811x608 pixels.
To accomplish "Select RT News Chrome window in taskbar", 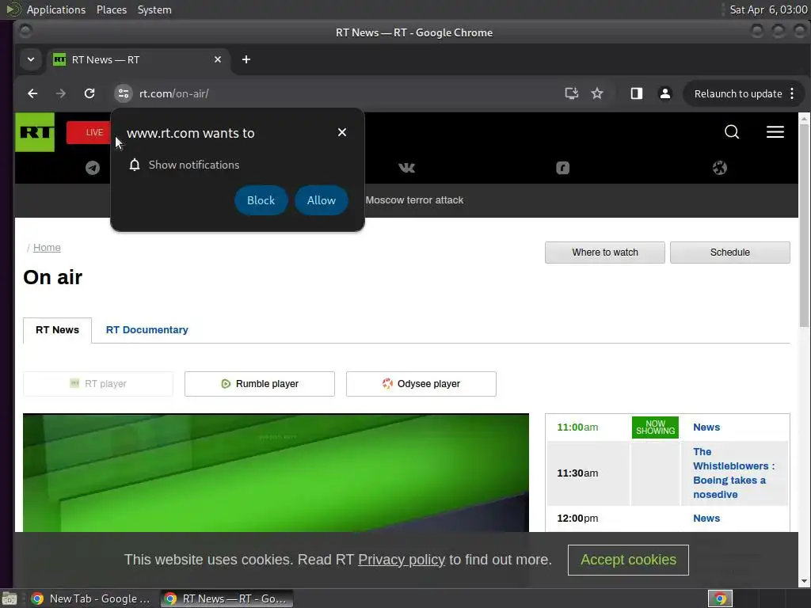I will point(226,598).
